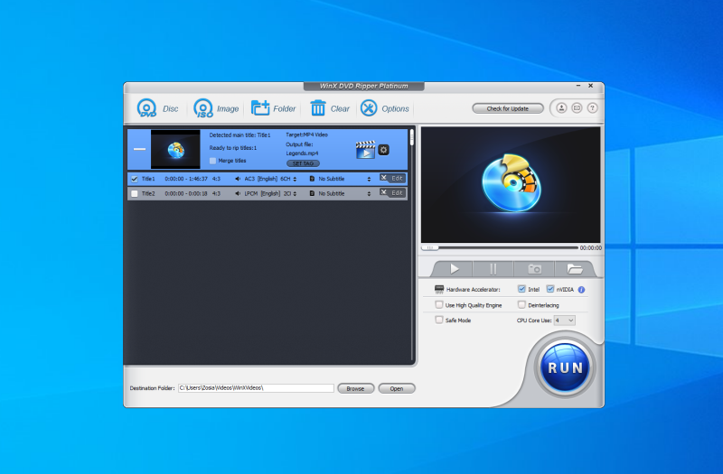Enable Safe Mode checkbox

click(x=439, y=320)
